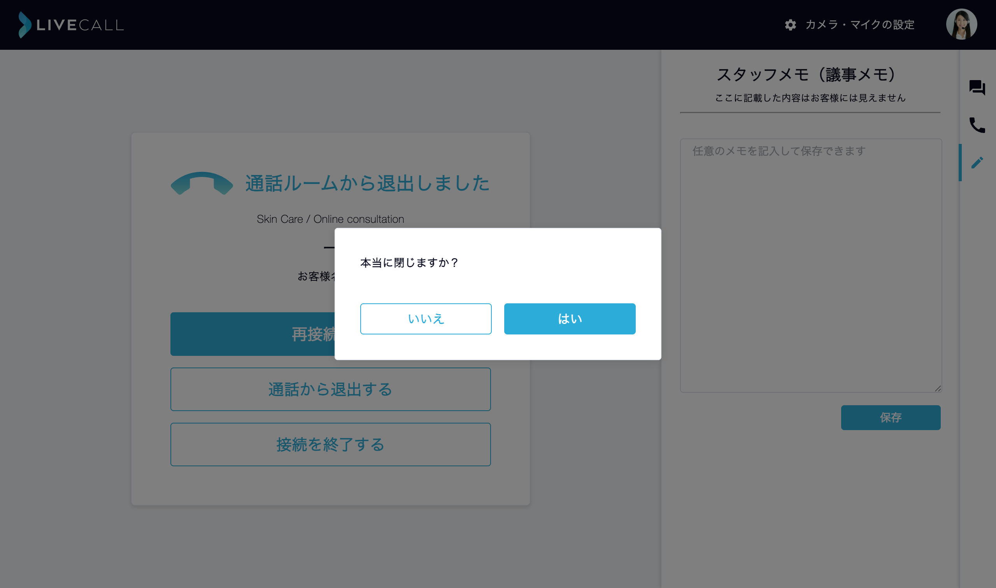Click Skin Care / Online consultation text

[x=330, y=219]
